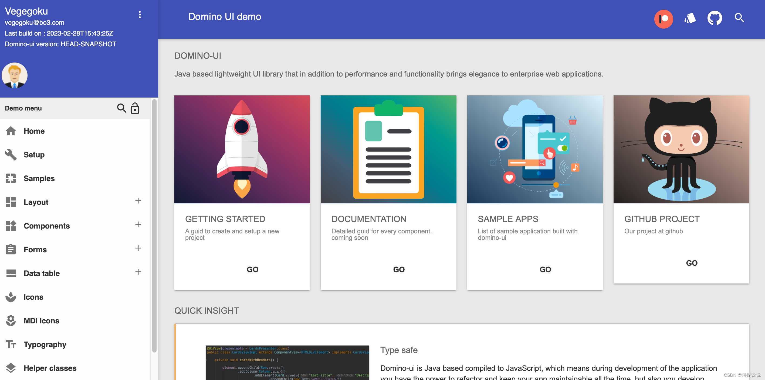Viewport: 765px width, 380px height.
Task: Click the 'Vegegoku' user name
Action: click(26, 11)
